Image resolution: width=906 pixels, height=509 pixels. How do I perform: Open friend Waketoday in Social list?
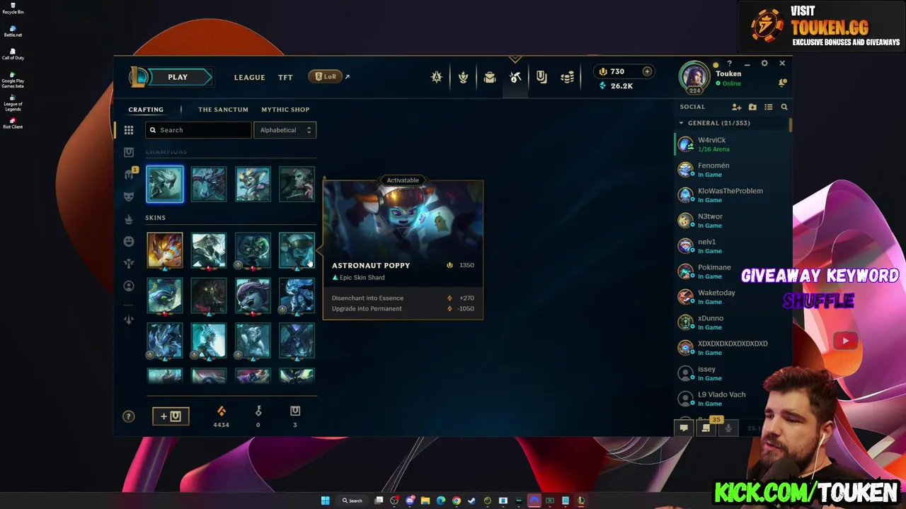732,297
